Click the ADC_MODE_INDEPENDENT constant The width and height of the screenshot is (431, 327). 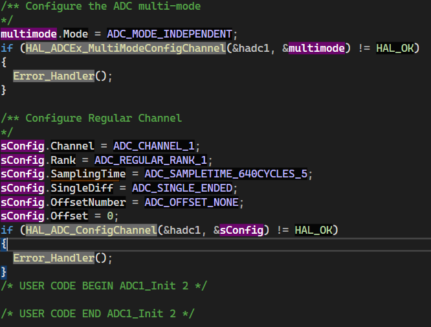click(x=170, y=34)
